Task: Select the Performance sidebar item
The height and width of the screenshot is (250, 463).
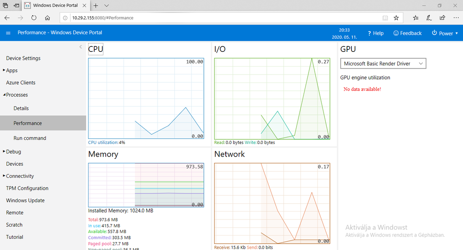Action: click(x=43, y=123)
